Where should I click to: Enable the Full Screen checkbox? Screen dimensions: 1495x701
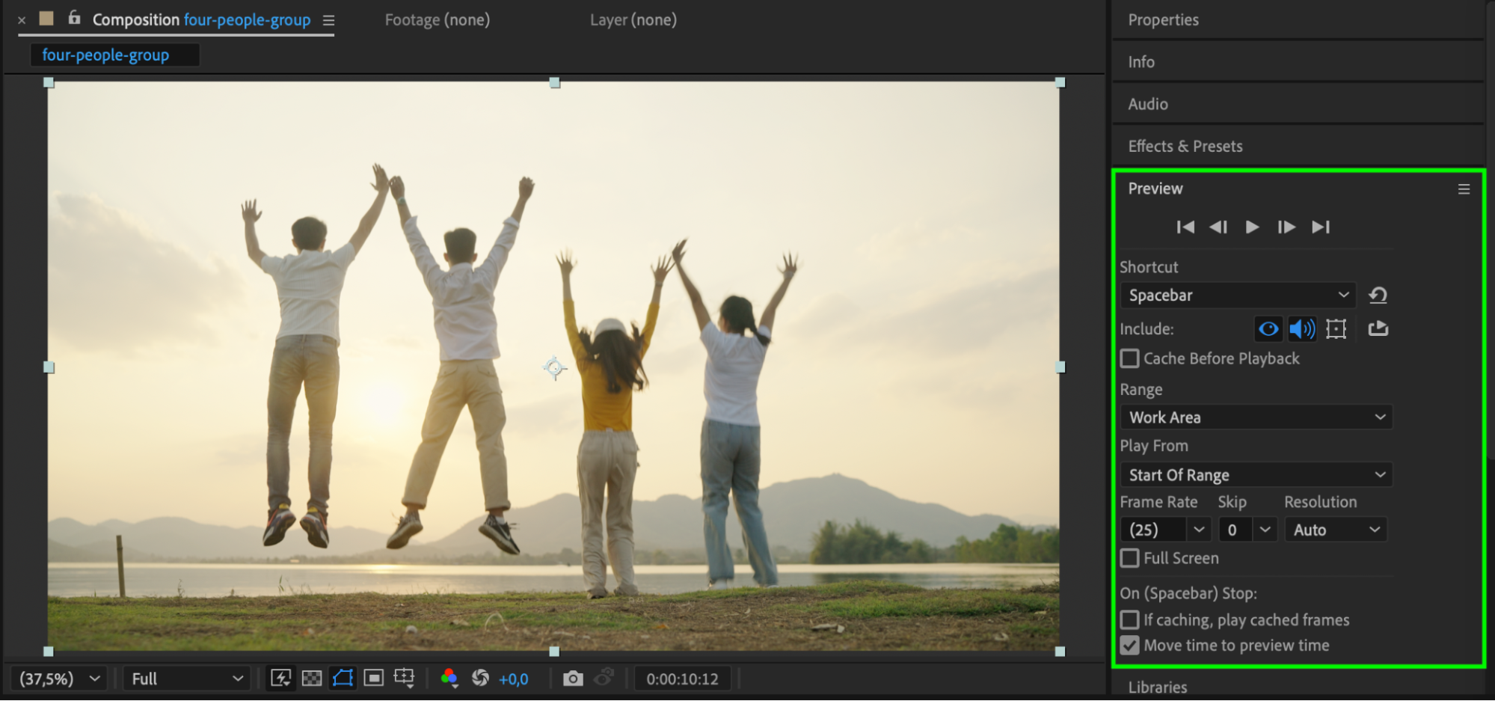(x=1130, y=559)
